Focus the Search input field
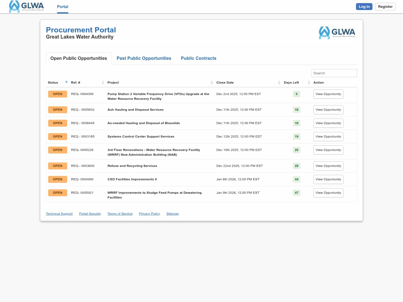 334,73
